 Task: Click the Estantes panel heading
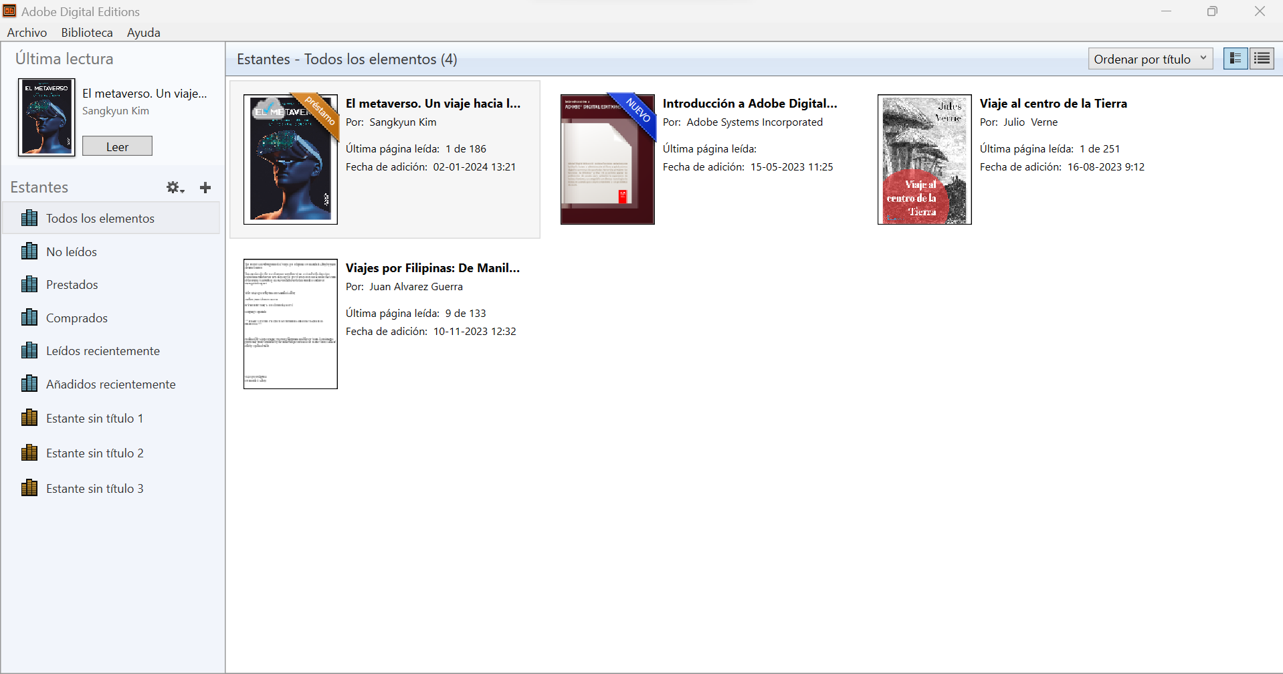coord(39,187)
